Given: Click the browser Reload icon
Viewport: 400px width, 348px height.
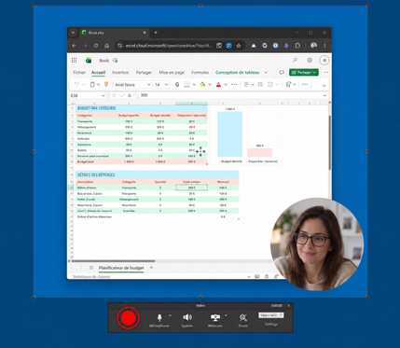Looking at the screenshot, I should click(x=96, y=46).
